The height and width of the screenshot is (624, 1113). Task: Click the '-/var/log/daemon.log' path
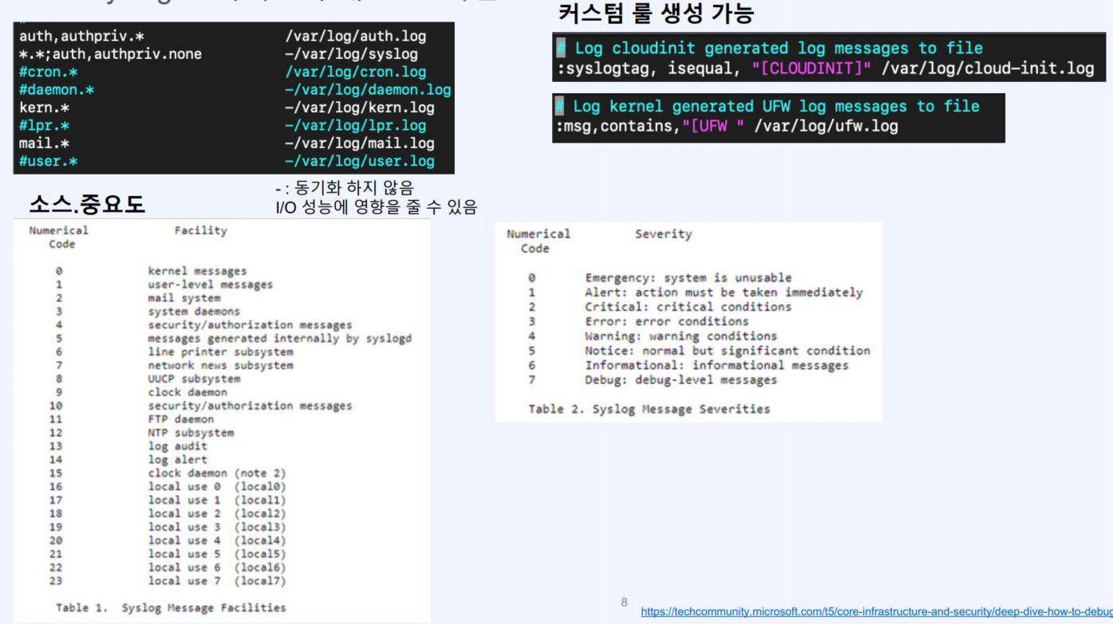pos(368,90)
